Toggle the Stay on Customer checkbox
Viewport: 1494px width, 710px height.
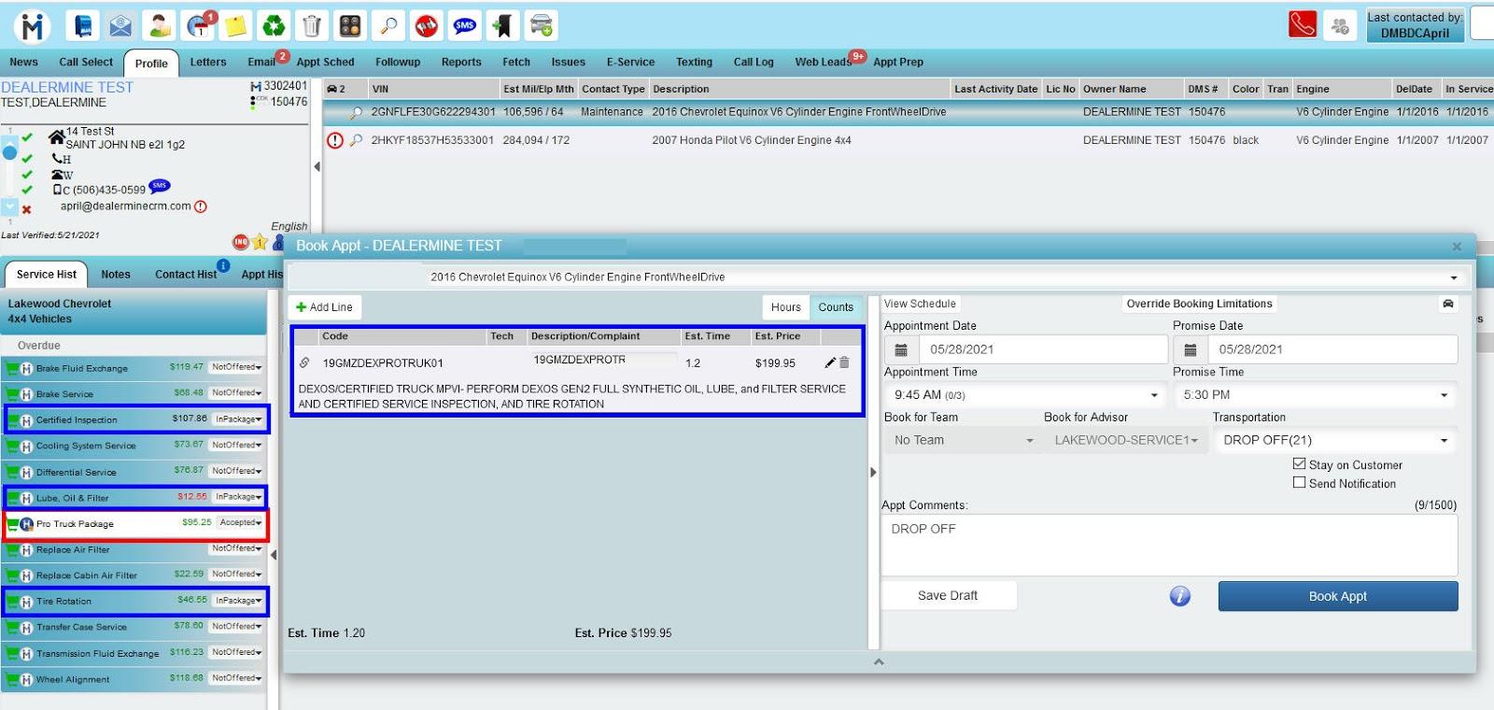[x=1299, y=464]
